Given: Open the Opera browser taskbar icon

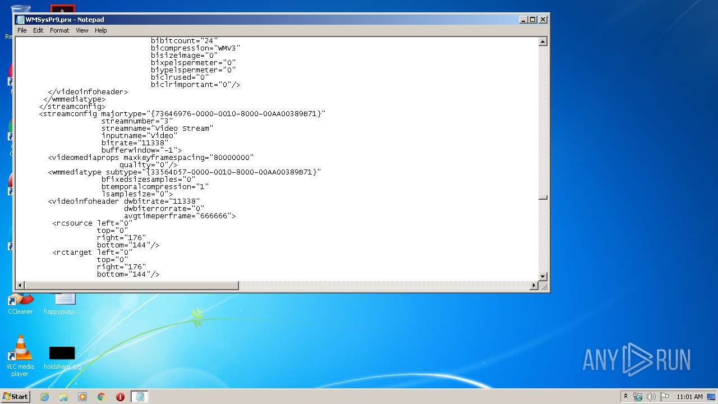Looking at the screenshot, I should point(120,397).
